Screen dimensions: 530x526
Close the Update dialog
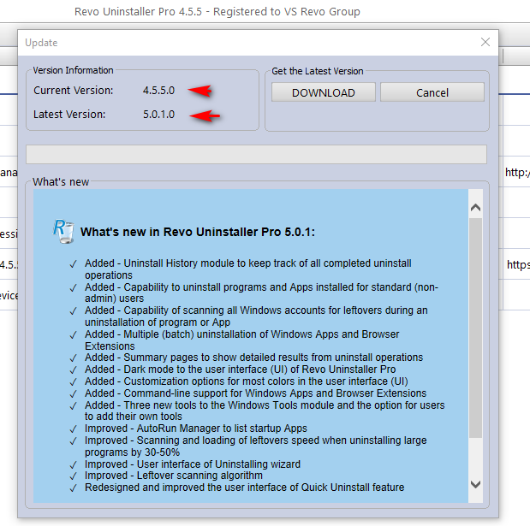pos(485,42)
